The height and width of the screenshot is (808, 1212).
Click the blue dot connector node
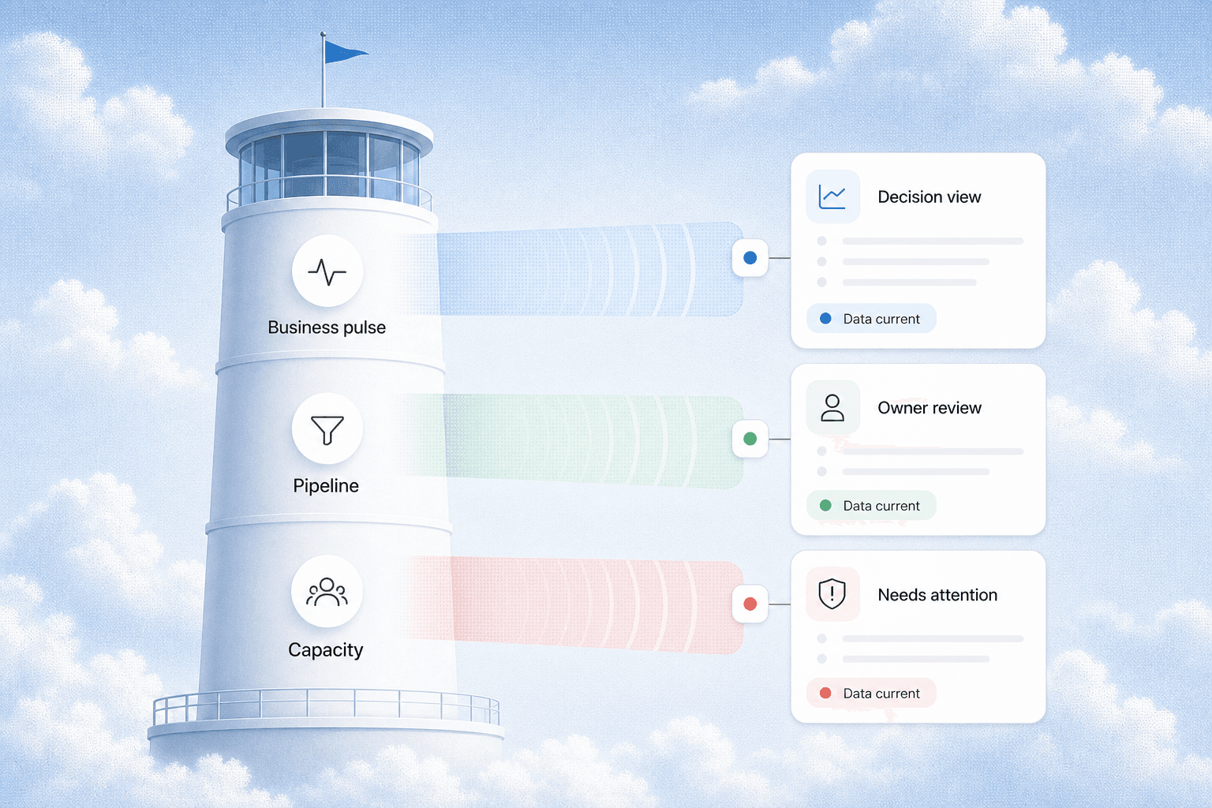(750, 258)
